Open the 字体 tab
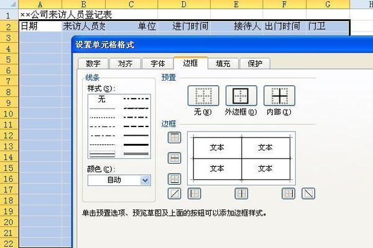373x248 pixels. click(x=158, y=63)
